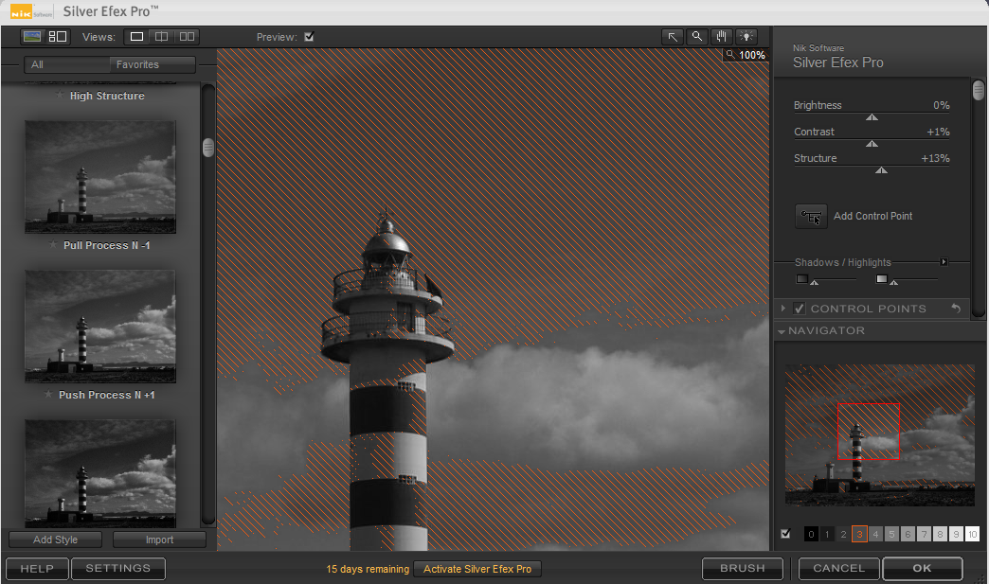
Task: Click Activate Silver Efex Pro button
Action: coord(477,569)
